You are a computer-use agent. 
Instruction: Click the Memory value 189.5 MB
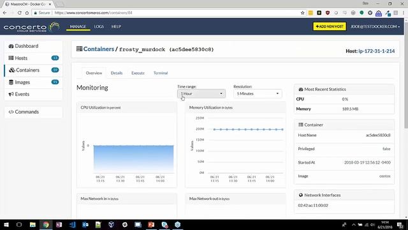pyautogui.click(x=350, y=109)
